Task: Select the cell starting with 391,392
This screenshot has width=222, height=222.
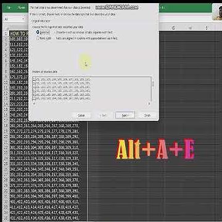Action: (48, 196)
